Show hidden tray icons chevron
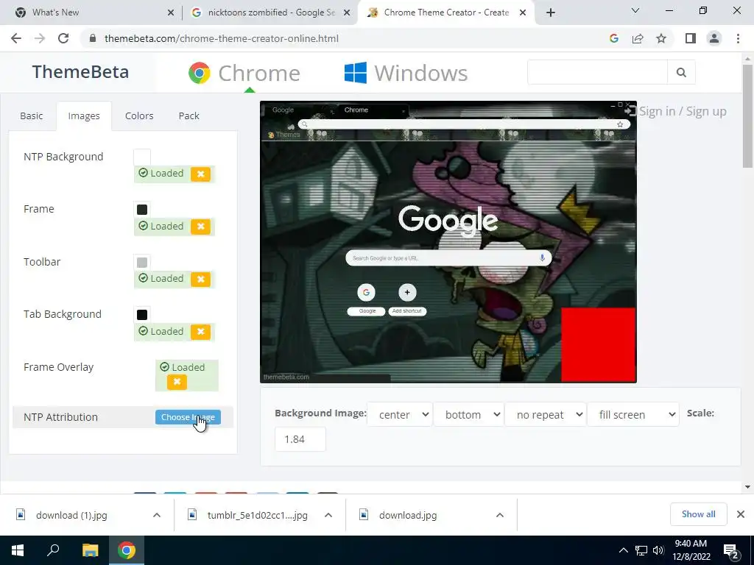Image resolution: width=754 pixels, height=565 pixels. click(623, 550)
